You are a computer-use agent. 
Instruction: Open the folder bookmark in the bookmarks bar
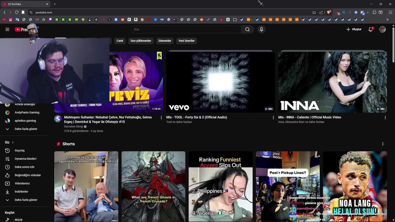pyautogui.click(x=235, y=19)
